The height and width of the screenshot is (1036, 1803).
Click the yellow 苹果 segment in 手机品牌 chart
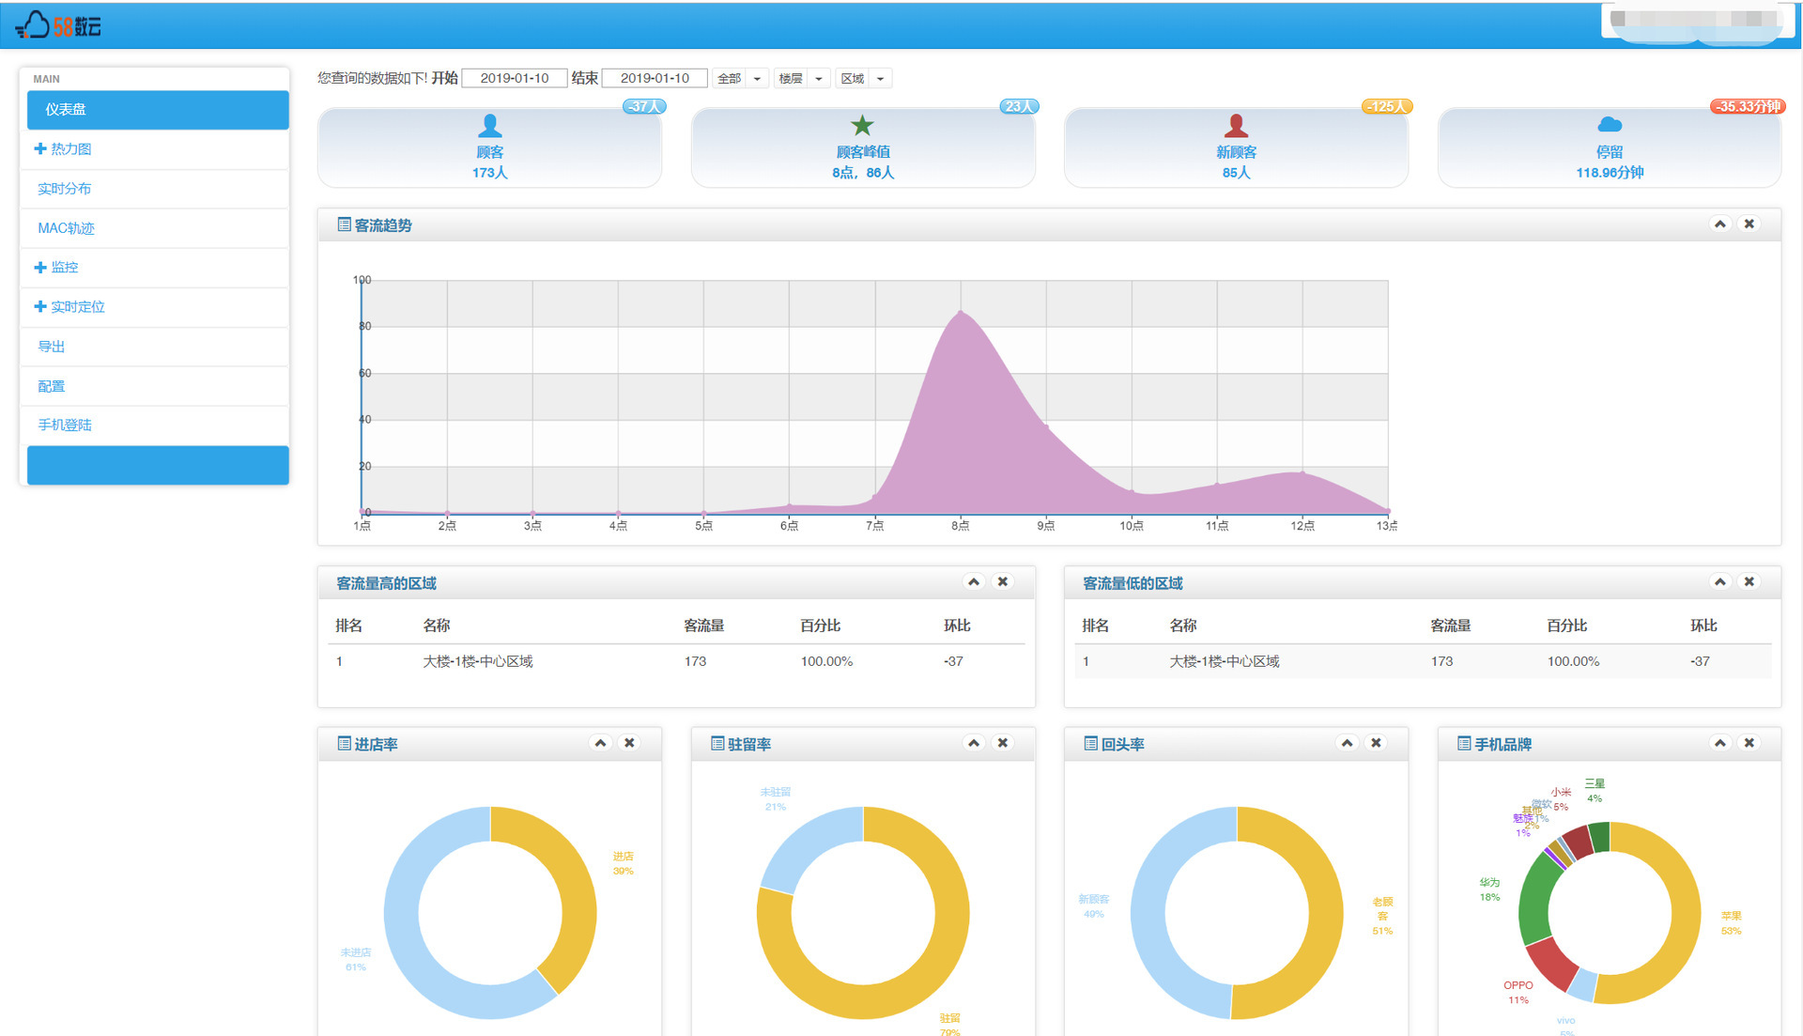tap(1685, 911)
